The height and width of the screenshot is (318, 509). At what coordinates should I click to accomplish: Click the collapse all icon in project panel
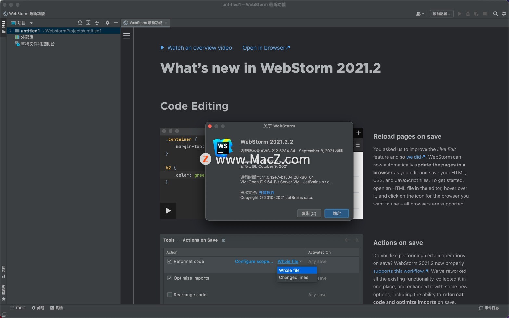pyautogui.click(x=97, y=23)
